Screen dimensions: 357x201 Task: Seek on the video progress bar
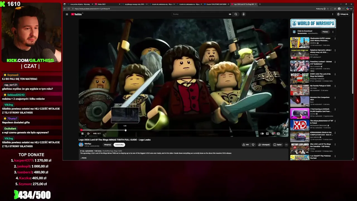pyautogui.click(x=184, y=130)
